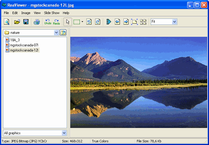Go to next image

coord(126,22)
